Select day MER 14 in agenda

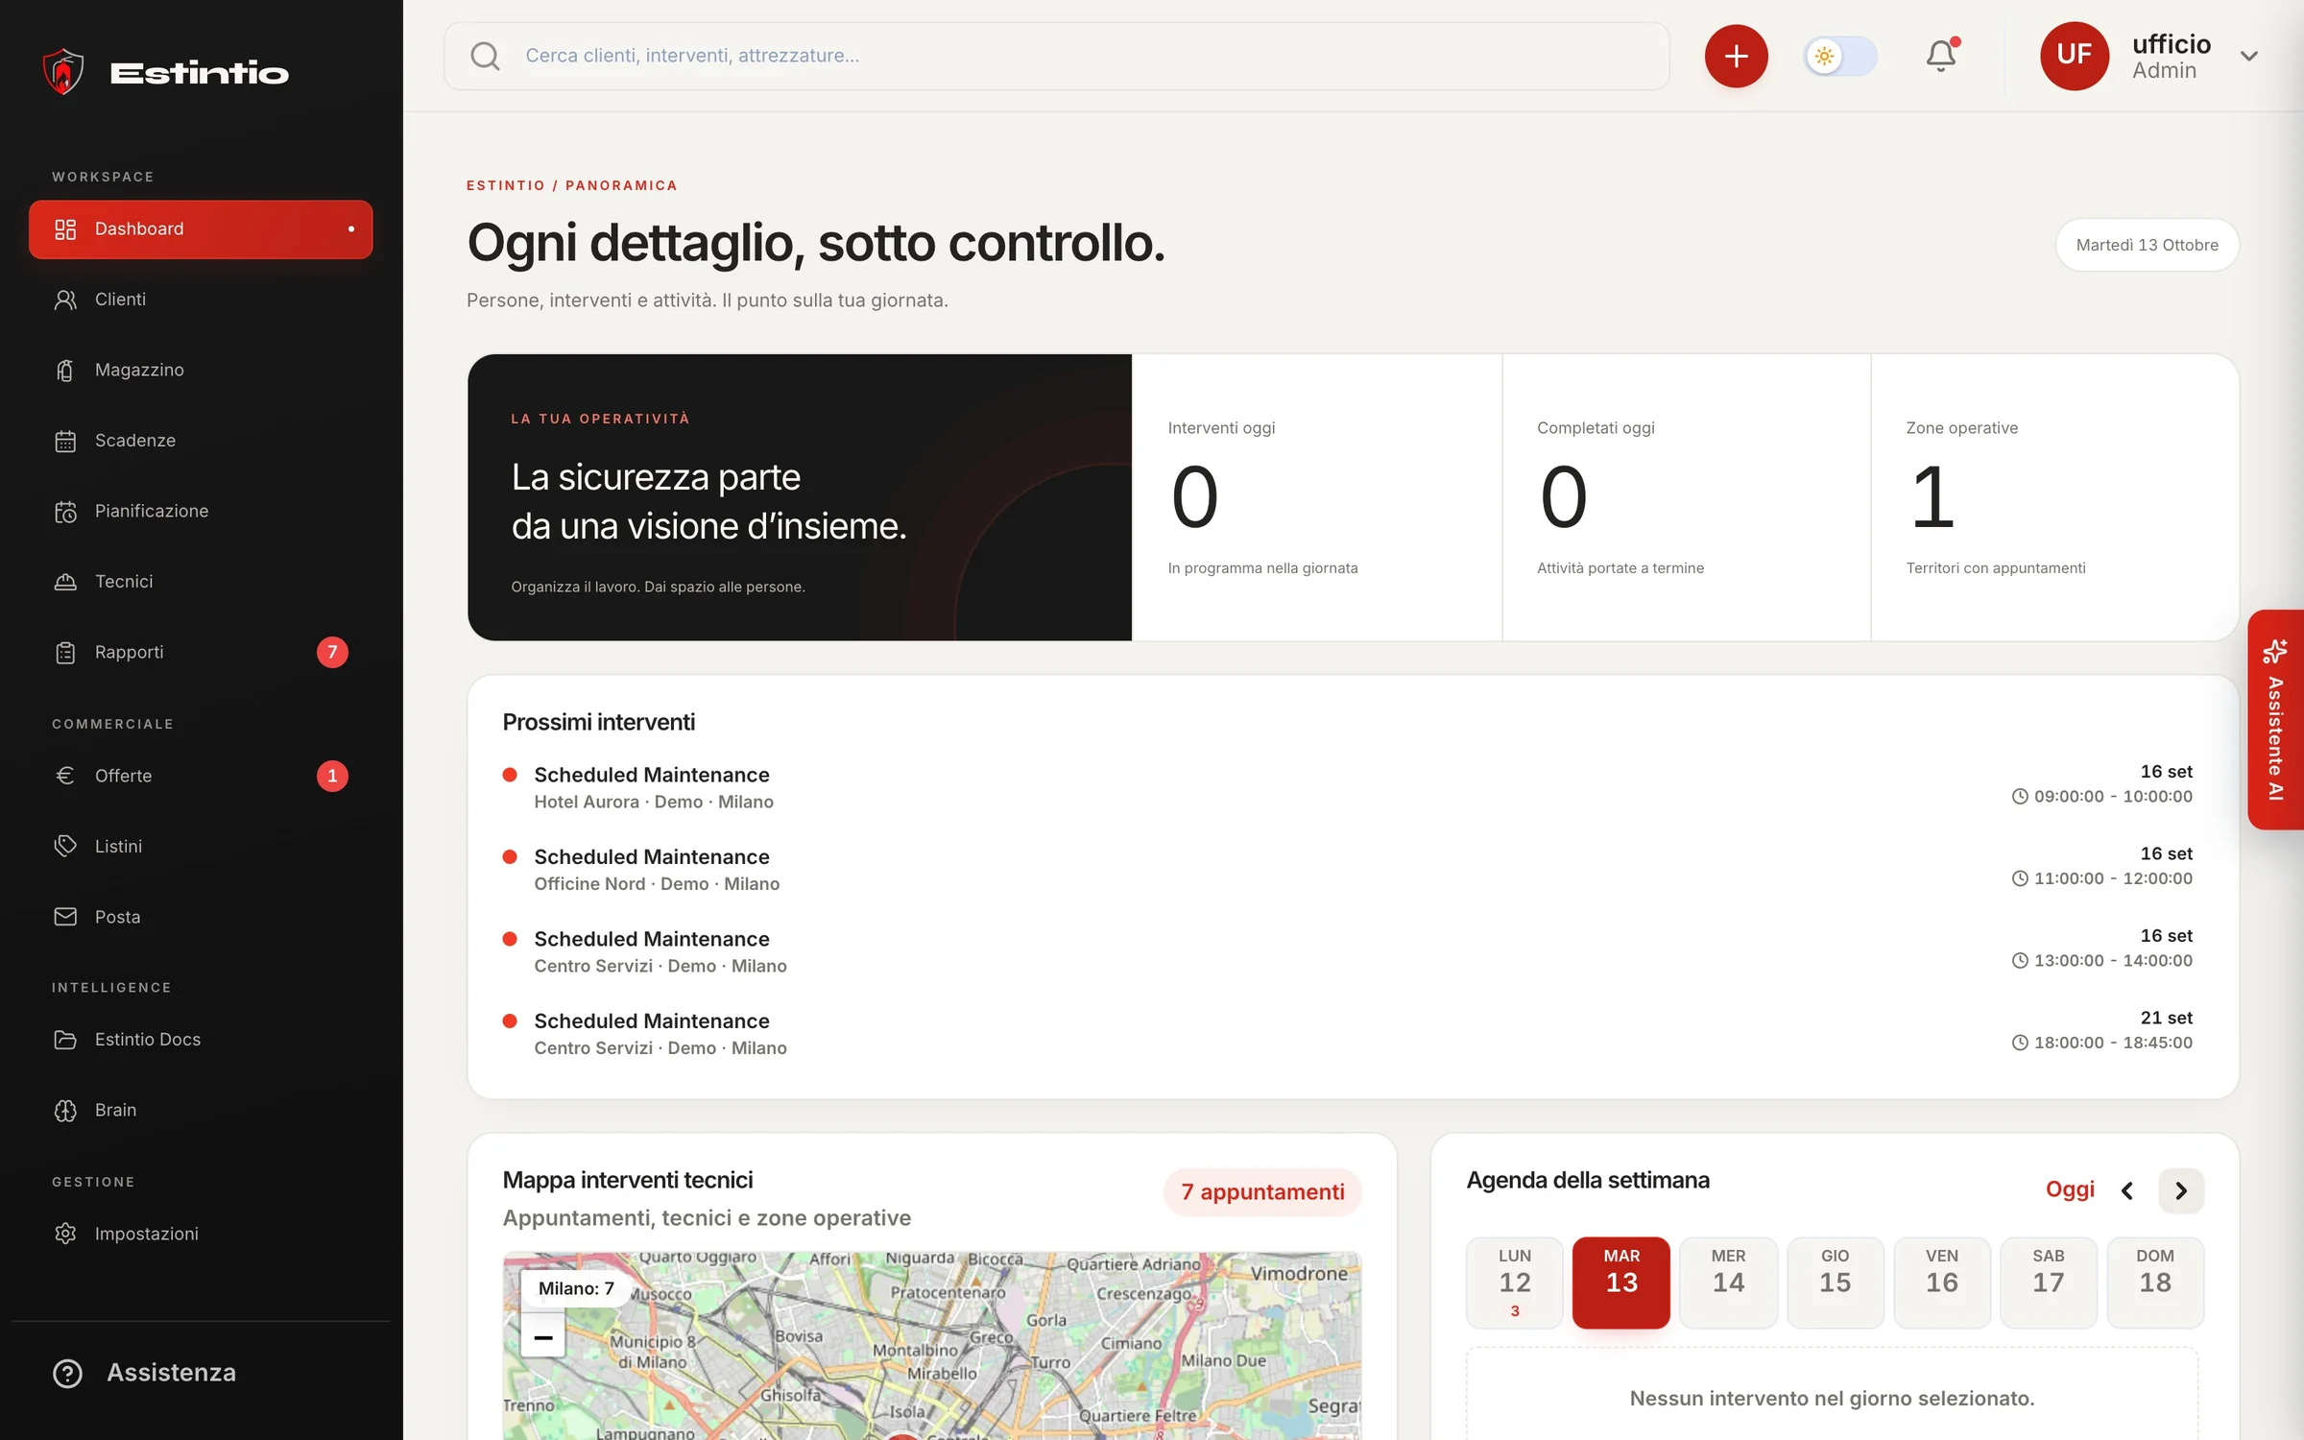pos(1728,1283)
